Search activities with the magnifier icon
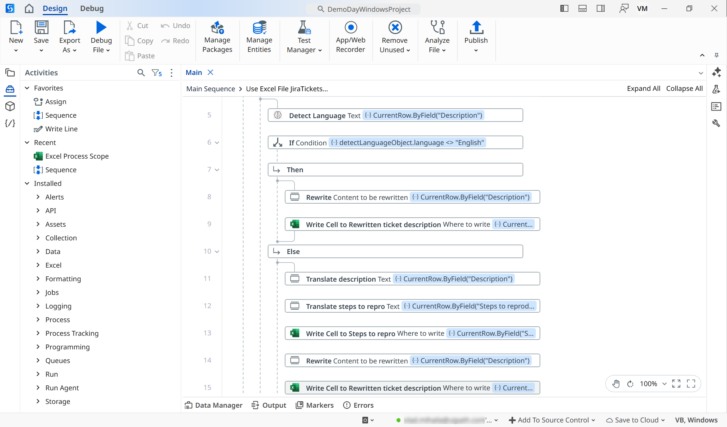 tap(141, 73)
